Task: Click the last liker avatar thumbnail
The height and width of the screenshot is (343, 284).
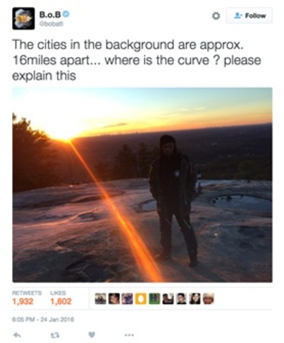Action: coord(209,299)
